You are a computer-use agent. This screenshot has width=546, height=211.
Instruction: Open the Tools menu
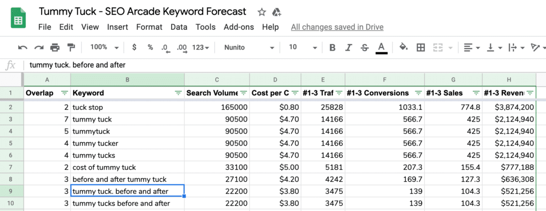(x=205, y=27)
